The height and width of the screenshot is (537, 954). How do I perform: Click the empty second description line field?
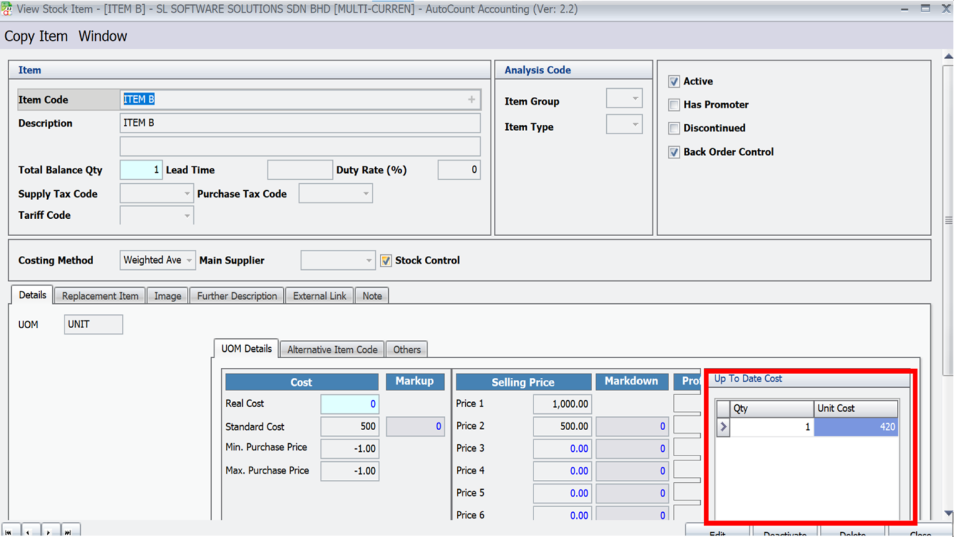(300, 147)
